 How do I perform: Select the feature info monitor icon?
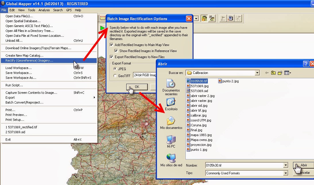[x=230, y=18]
